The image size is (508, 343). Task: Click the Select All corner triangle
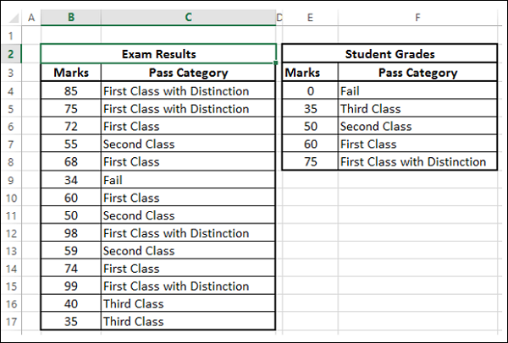coord(14,18)
